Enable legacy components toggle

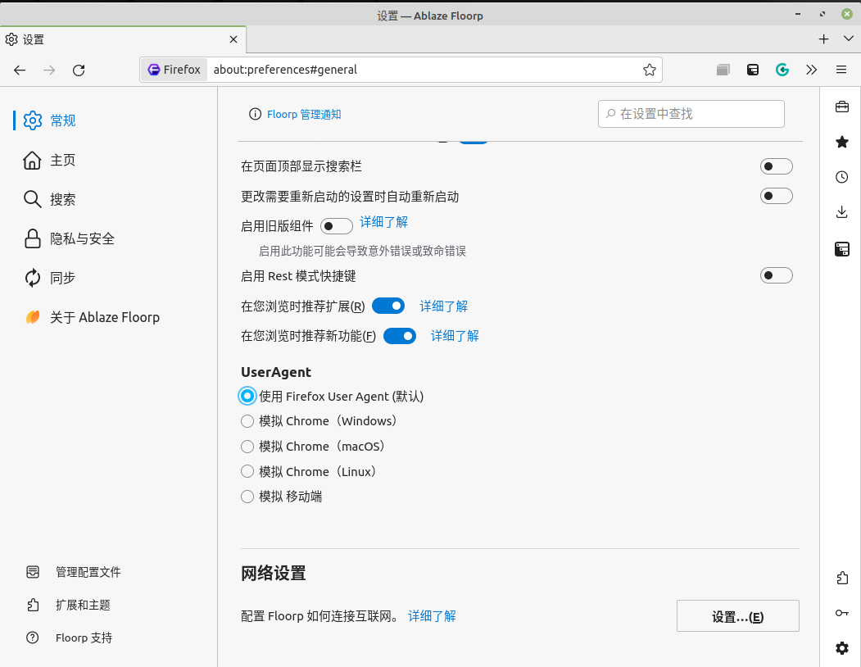tap(336, 225)
